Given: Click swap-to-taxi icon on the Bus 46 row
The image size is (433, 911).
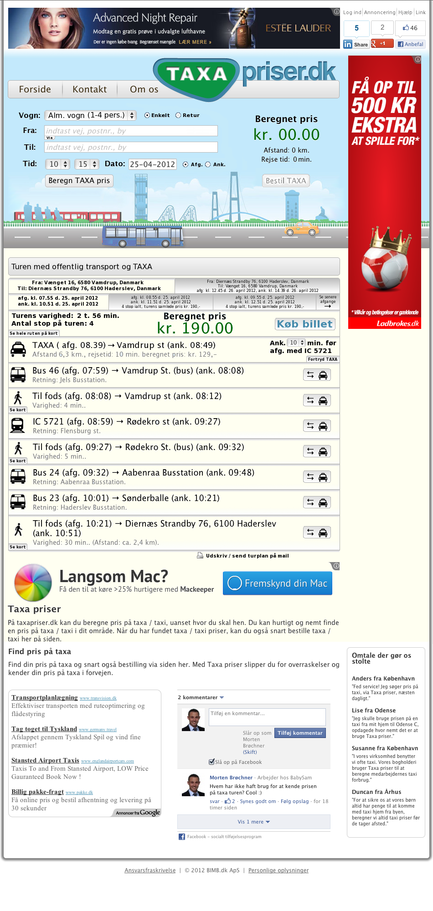Looking at the screenshot, I should pos(317,375).
